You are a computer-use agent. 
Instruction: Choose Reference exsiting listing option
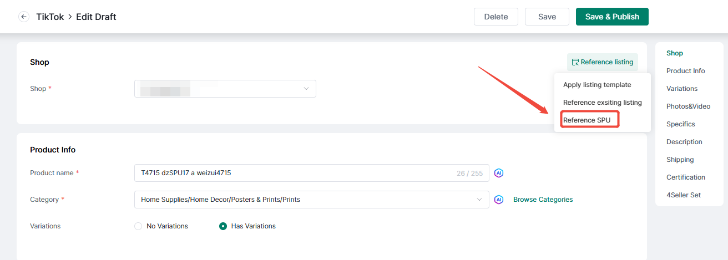point(602,103)
